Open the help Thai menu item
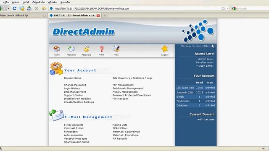The height and width of the screenshot is (151, 269). click(x=65, y=2)
